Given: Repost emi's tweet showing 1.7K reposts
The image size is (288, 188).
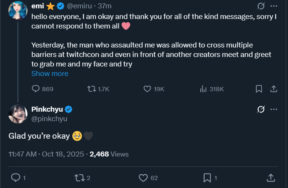Looking at the screenshot, I should 92,89.
